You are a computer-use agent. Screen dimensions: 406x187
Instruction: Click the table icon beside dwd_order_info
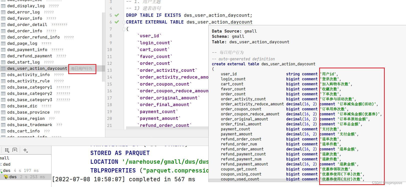click(3, 31)
